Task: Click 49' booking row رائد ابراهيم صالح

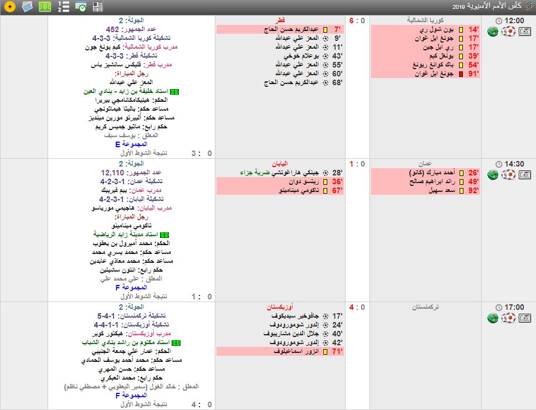Action: coord(425,182)
